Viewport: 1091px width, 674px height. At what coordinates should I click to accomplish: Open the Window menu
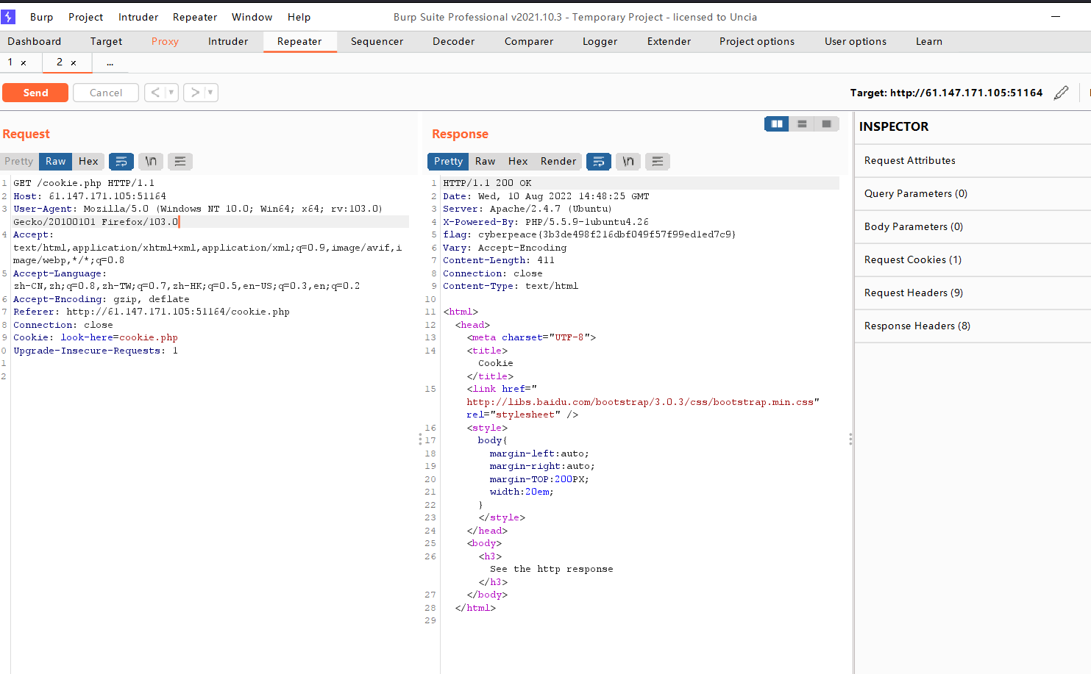click(x=252, y=17)
